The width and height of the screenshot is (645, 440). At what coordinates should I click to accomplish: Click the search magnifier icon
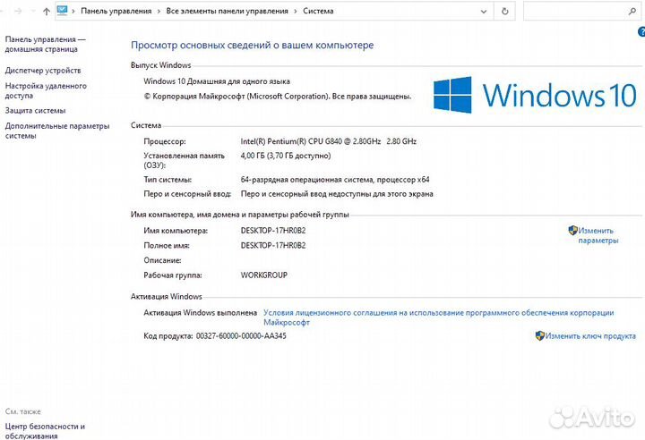[x=632, y=12]
